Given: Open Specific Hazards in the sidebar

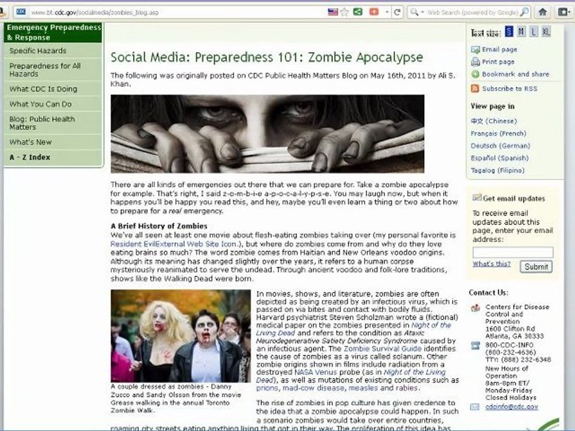Looking at the screenshot, I should (x=53, y=50).
